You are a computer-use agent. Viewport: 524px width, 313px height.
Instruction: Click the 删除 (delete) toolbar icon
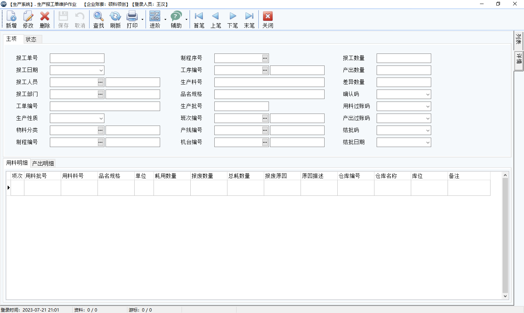pos(45,19)
